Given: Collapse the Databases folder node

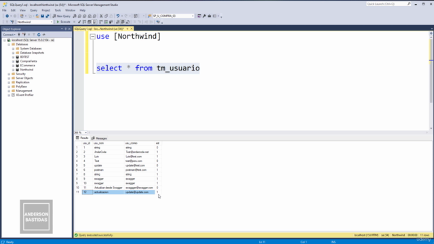Looking at the screenshot, I should pos(9,45).
